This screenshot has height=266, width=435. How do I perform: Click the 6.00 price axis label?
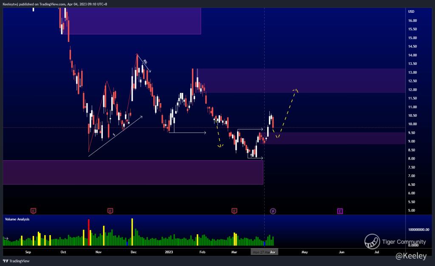click(411, 193)
